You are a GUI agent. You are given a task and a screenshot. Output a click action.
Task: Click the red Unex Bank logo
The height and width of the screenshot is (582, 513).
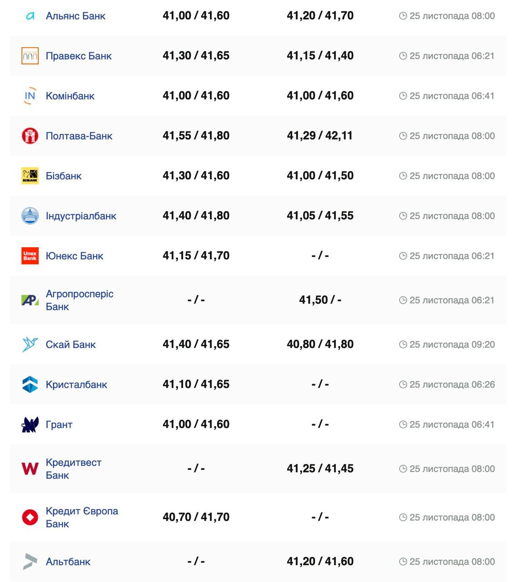pyautogui.click(x=30, y=256)
